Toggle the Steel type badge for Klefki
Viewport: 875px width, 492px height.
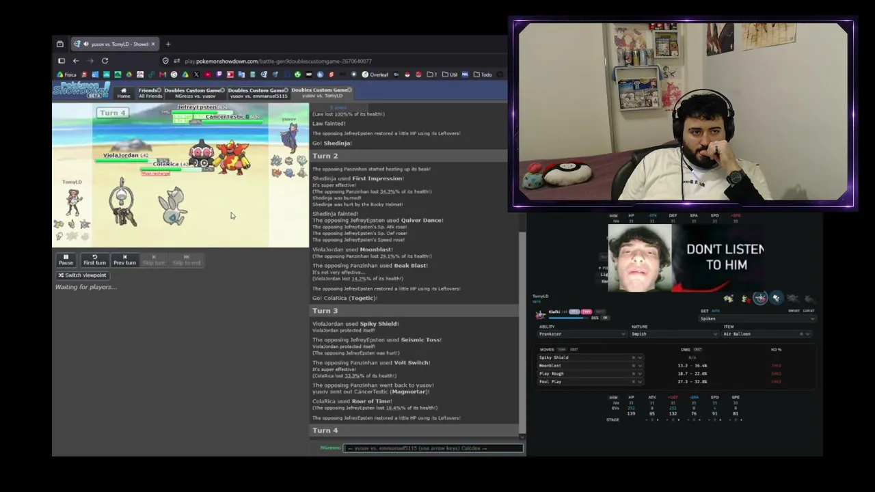click(x=574, y=312)
